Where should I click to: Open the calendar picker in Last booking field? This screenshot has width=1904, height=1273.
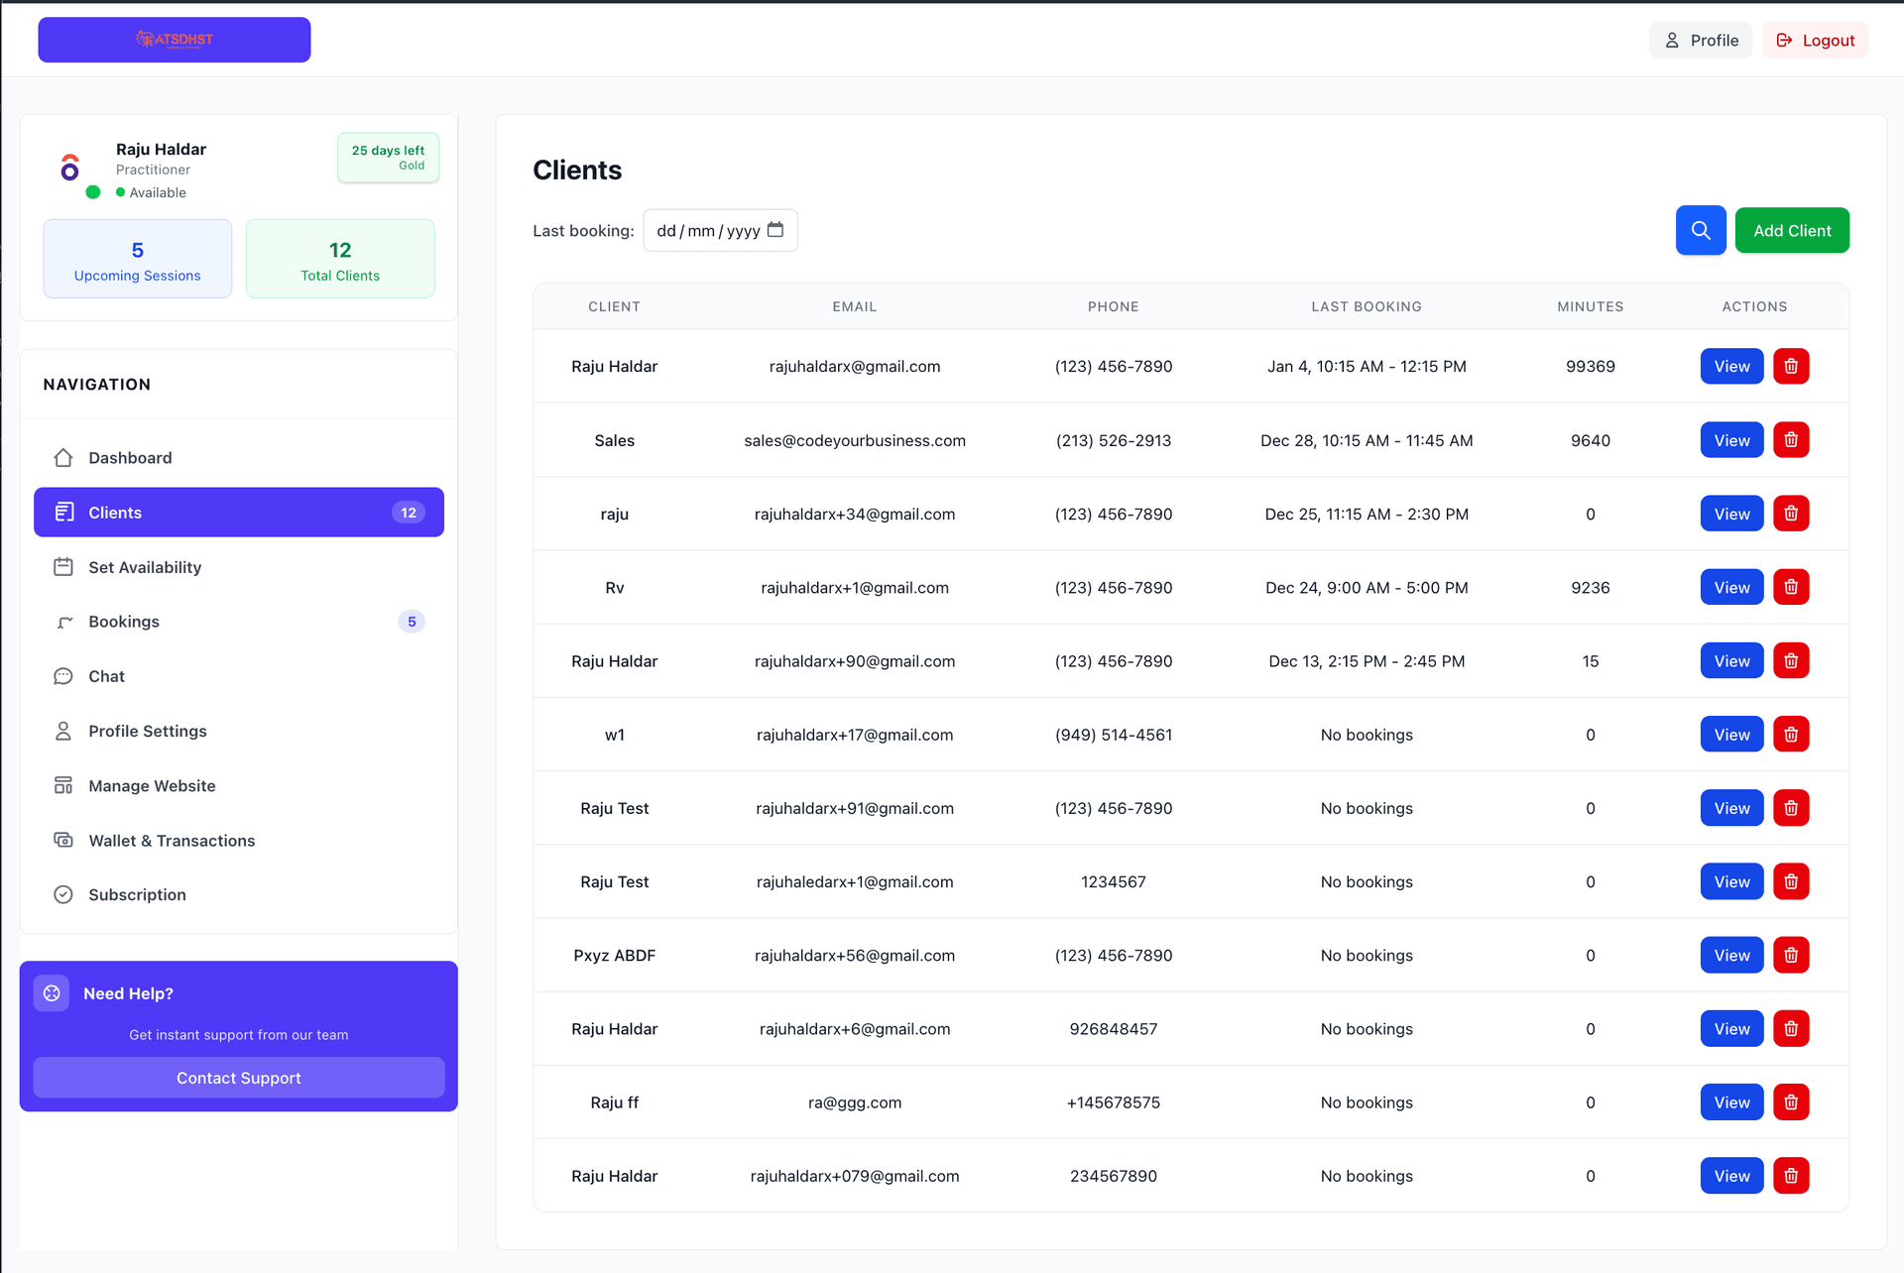coord(775,230)
